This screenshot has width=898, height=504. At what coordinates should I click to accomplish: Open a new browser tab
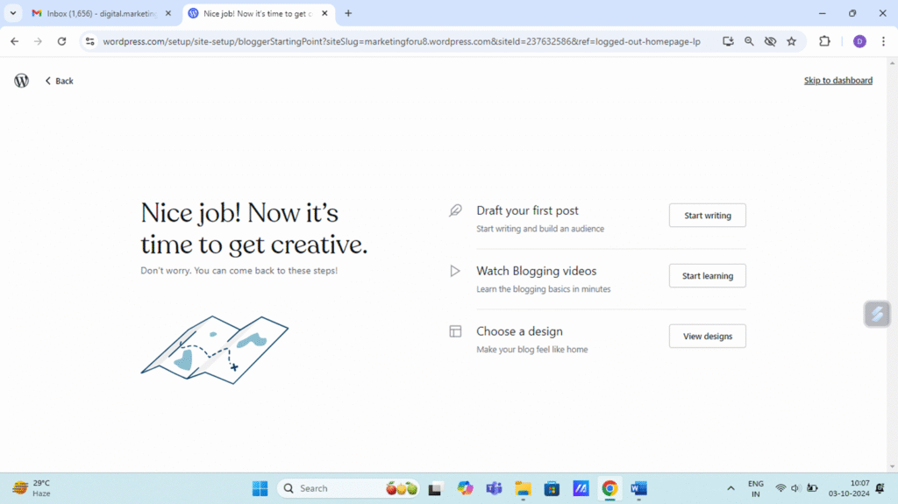(x=348, y=13)
